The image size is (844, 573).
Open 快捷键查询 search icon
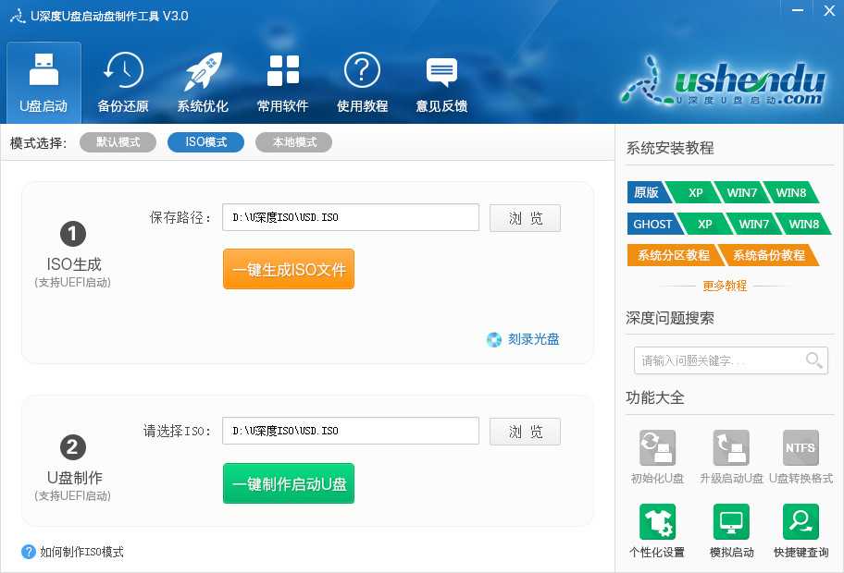(801, 521)
